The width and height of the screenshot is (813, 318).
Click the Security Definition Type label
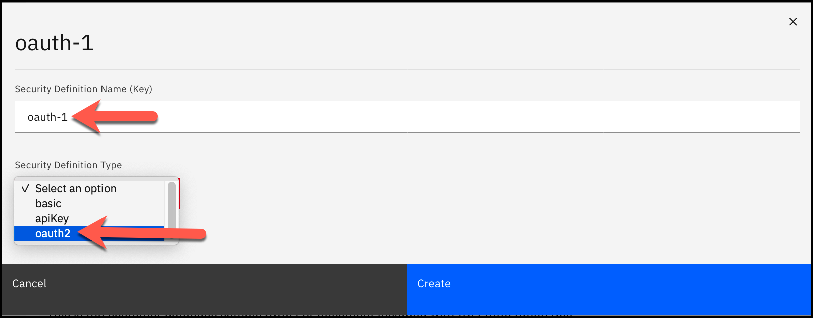coord(68,165)
